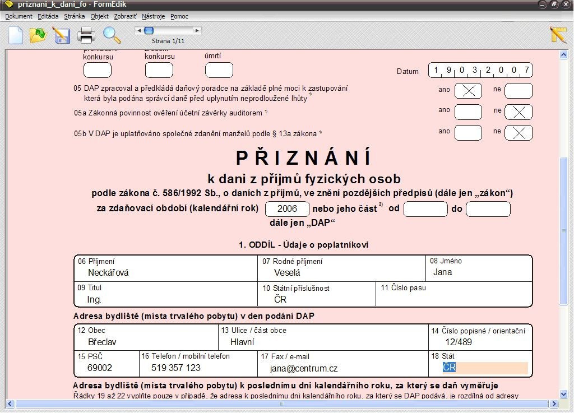Viewport: 574px width, 413px height.
Task: Click the '1. ODDÍL - Údaje o poplatníkovi' heading
Action: point(303,245)
